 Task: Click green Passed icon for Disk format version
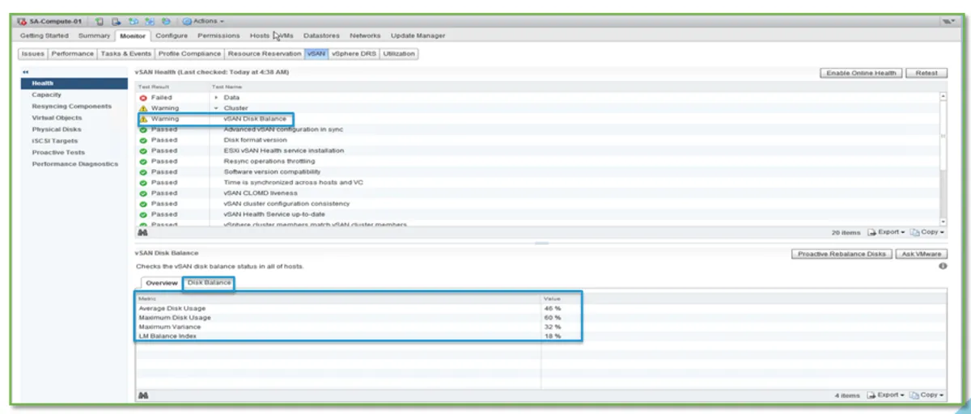142,140
